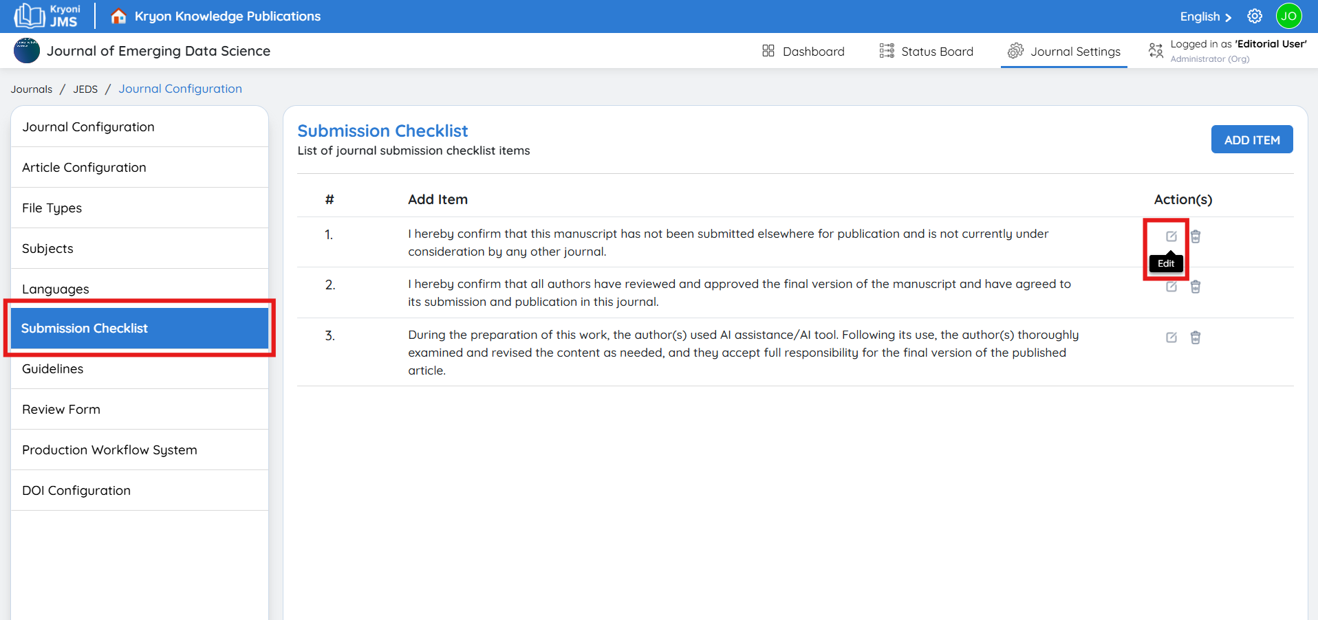The image size is (1318, 620).
Task: Open the JO user avatar menu
Action: tap(1288, 16)
